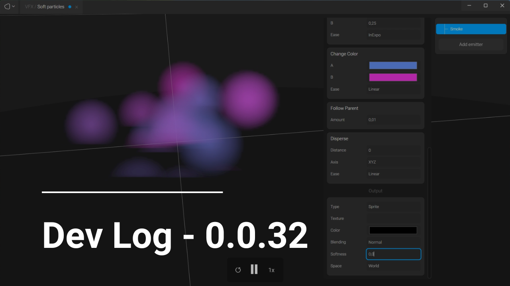Select the Output Type set to Sprite
The width and height of the screenshot is (510, 286).
pos(394,207)
